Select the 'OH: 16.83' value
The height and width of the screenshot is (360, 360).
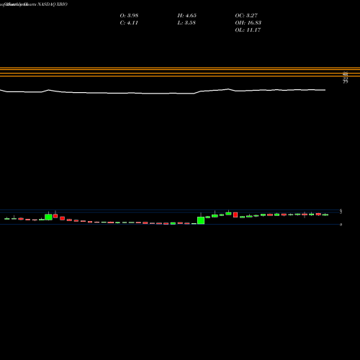248,23
